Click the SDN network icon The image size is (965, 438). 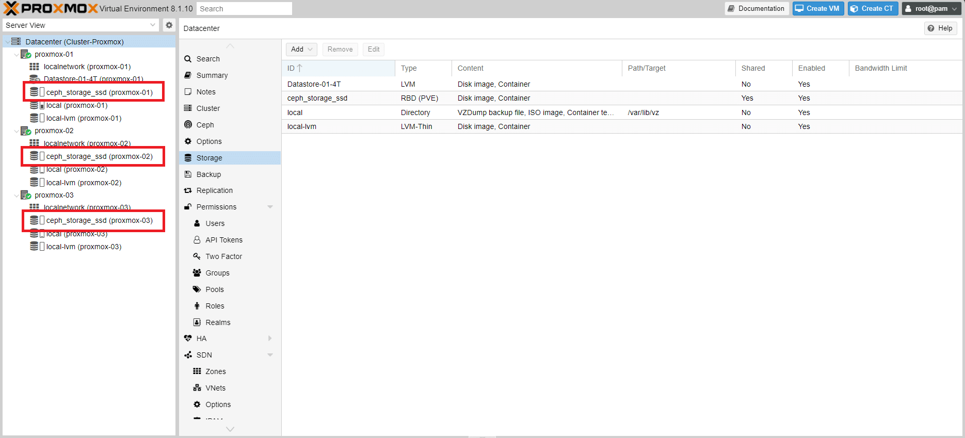(188, 355)
